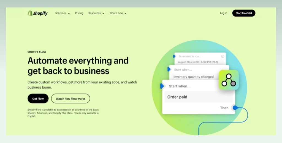The height and width of the screenshot is (143, 282).
Task: Go to the Pricing page
Action: [x=79, y=13]
